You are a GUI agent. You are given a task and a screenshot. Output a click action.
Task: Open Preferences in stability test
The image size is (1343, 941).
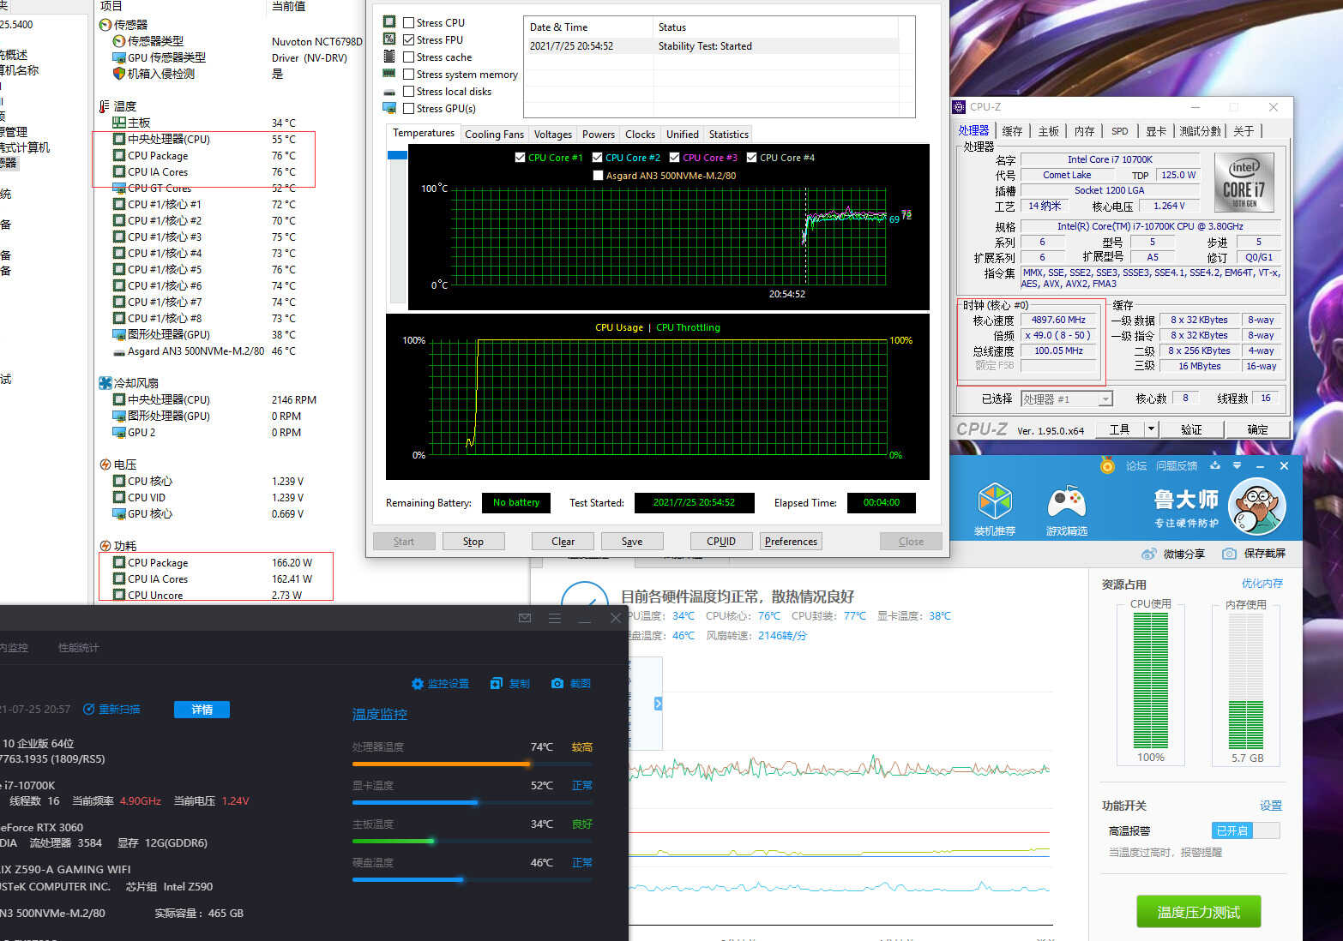click(791, 542)
